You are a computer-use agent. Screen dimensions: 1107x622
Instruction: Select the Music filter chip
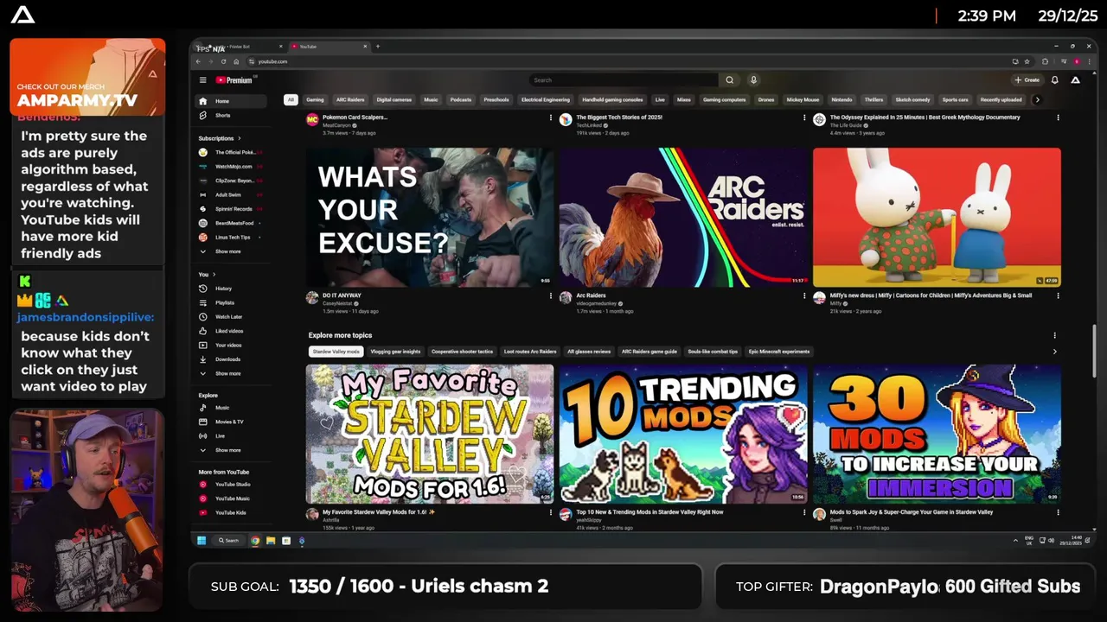click(x=431, y=99)
